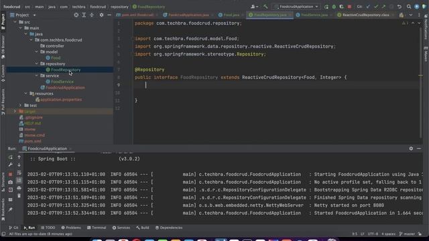Image resolution: width=429 pixels, height=241 pixels.
Task: Expand all icon in Project panel header
Action: (84, 15)
